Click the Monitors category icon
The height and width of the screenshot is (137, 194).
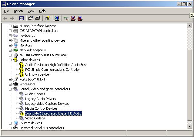(x=16, y=45)
